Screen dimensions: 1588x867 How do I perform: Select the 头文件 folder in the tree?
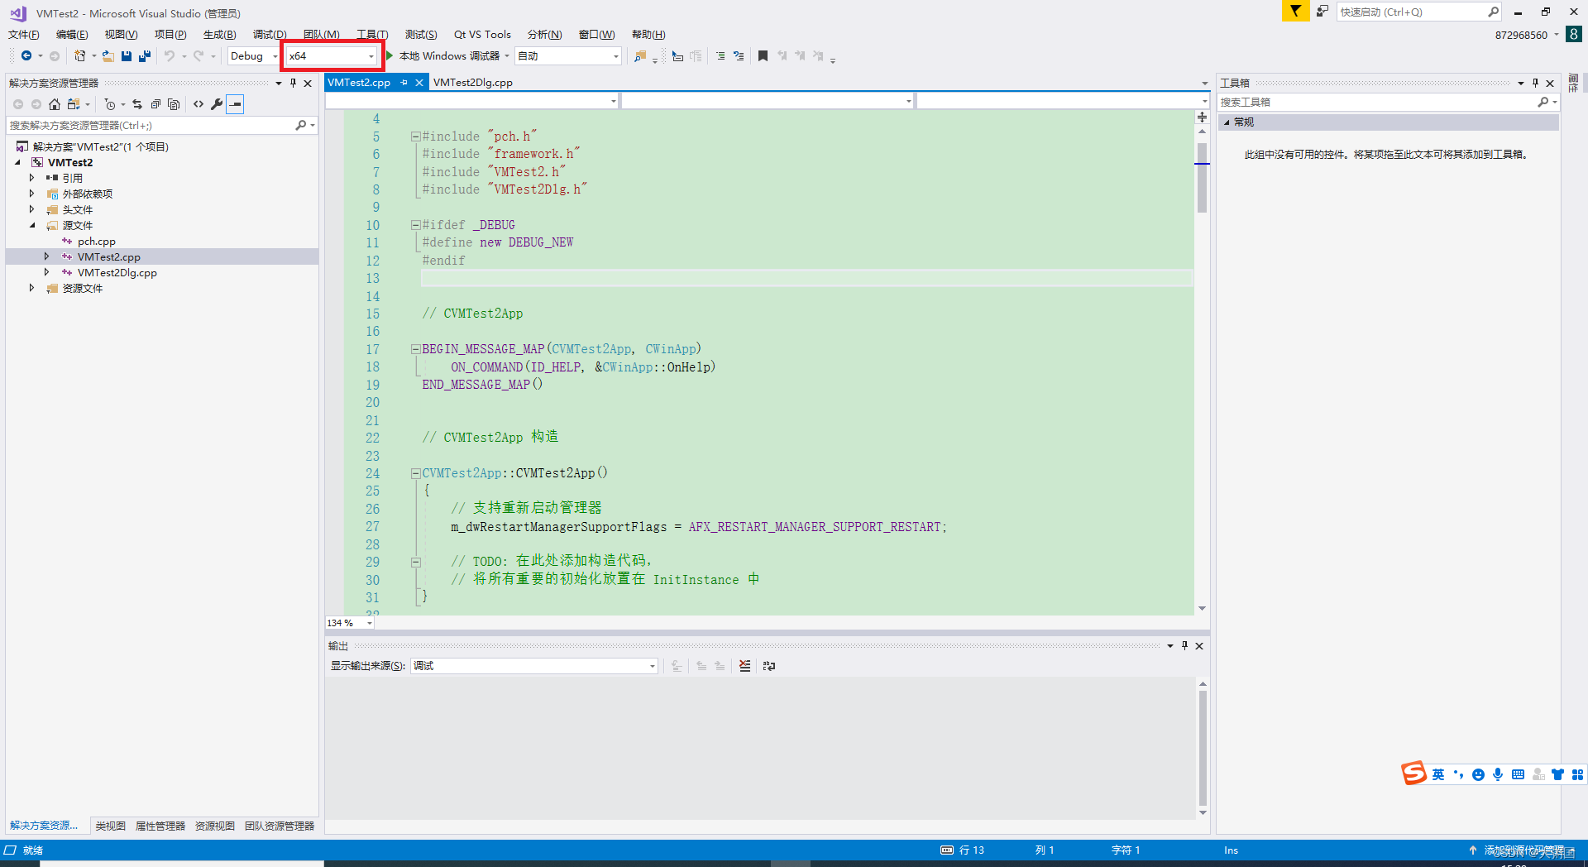(78, 209)
